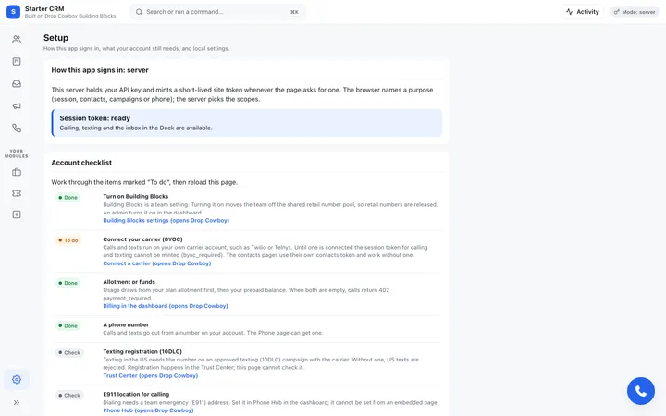Click the Check badge for Texting registration

[x=69, y=353]
